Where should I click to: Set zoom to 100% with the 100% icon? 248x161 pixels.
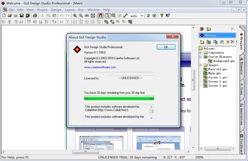[x=87, y=15]
